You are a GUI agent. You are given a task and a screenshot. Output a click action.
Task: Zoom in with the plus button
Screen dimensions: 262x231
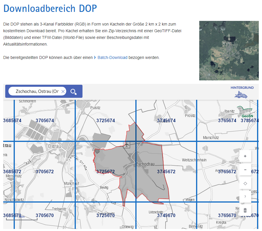[245, 156]
